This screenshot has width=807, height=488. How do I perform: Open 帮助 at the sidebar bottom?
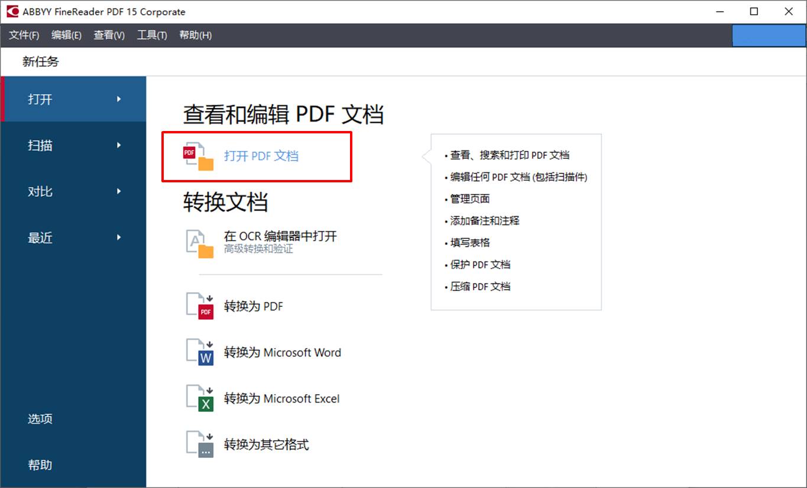click(40, 465)
